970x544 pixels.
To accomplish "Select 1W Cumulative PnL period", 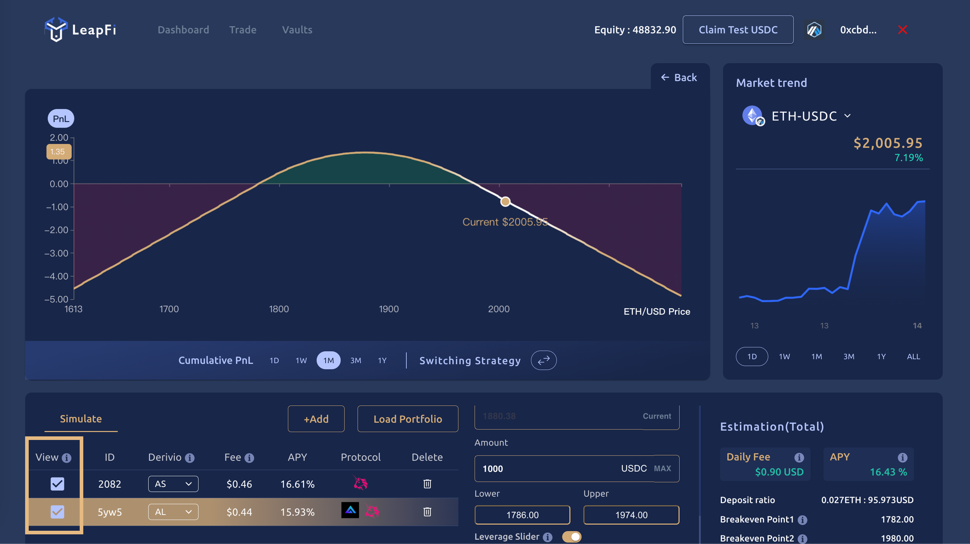I will coord(301,360).
